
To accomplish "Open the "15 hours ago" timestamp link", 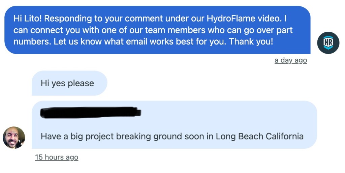I will (x=57, y=157).
